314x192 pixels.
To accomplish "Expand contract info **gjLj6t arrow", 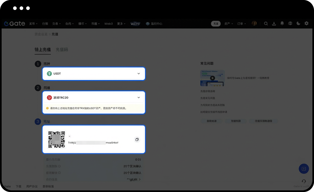I will pos(140,180).
